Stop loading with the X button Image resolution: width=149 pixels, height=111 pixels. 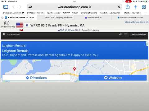[119, 7]
